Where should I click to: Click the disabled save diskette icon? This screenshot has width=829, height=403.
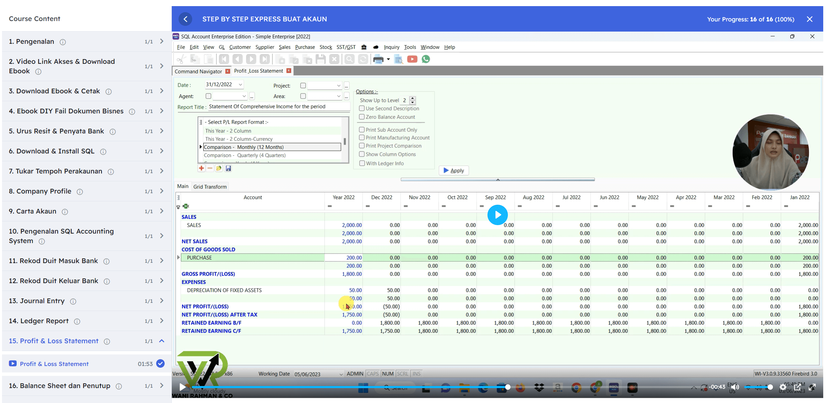320,59
